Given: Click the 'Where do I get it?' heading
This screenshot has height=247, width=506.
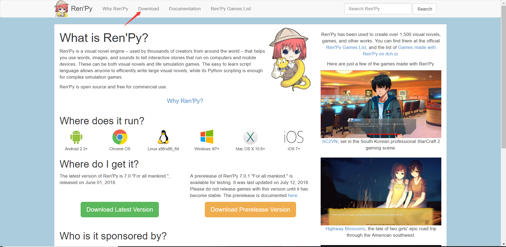Looking at the screenshot, I should click(99, 164).
